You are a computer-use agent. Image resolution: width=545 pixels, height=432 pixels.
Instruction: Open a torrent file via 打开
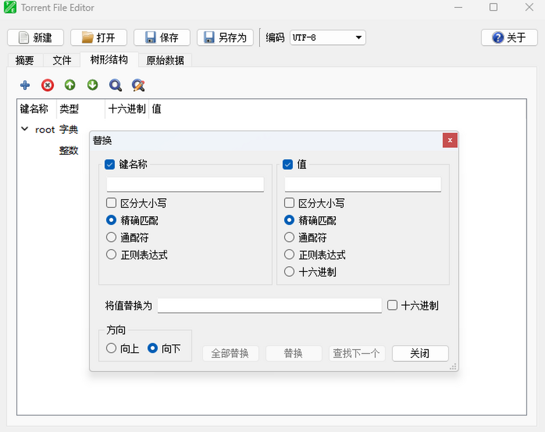point(99,38)
